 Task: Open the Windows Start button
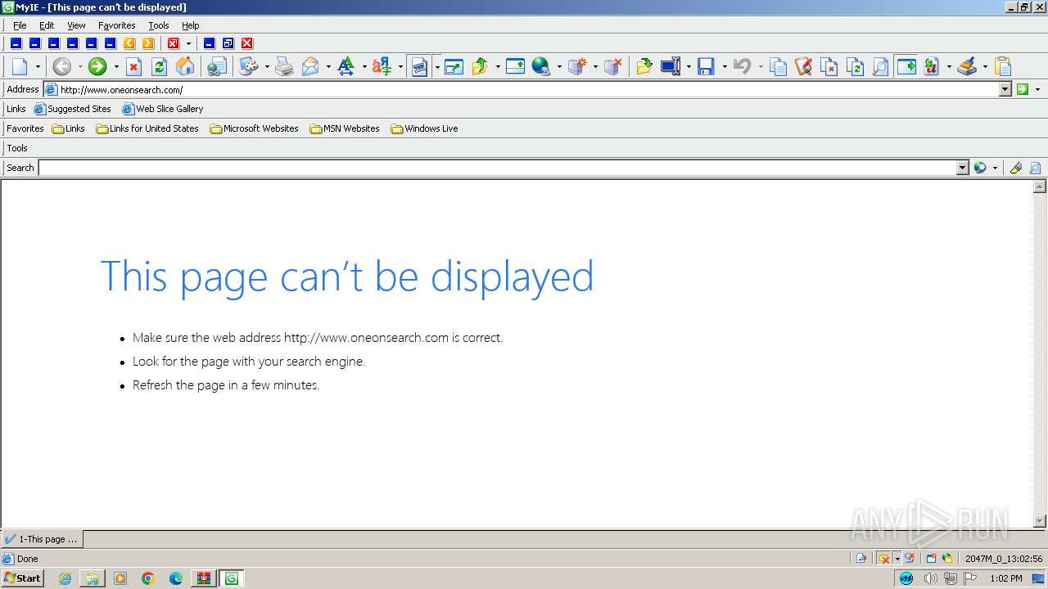[x=23, y=578]
